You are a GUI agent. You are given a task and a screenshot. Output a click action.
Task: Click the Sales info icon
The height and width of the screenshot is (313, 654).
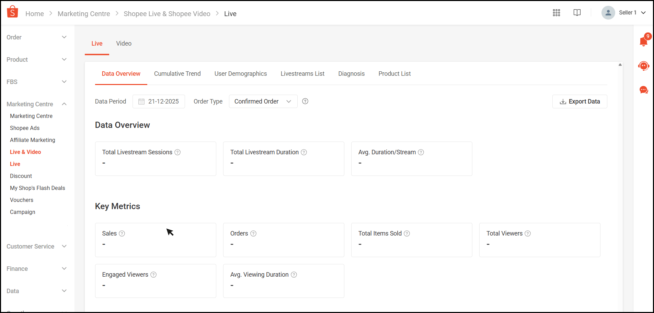click(x=122, y=233)
